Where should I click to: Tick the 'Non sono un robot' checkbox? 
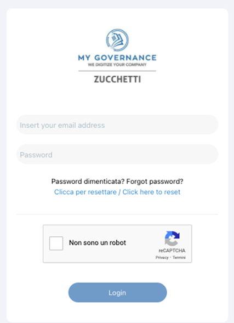click(56, 243)
